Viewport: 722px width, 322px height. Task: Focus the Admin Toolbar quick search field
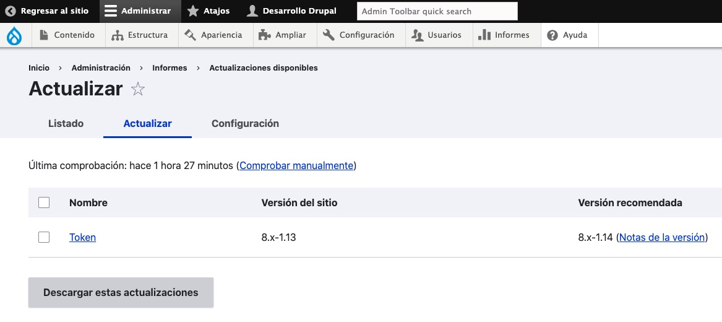[437, 12]
